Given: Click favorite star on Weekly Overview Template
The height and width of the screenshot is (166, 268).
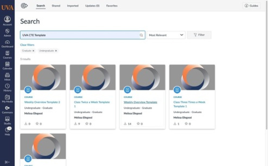Looking at the screenshot, I should tap(138, 123).
